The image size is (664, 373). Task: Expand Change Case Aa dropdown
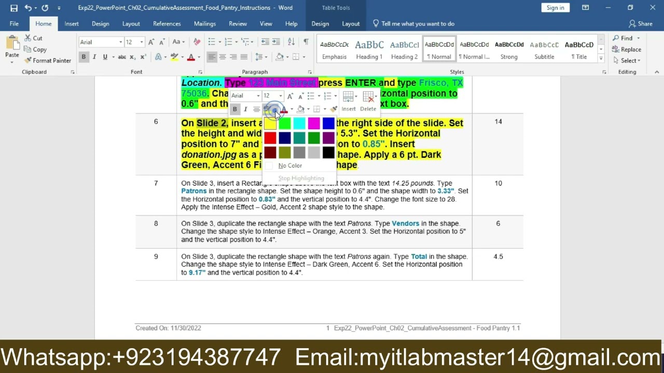(x=178, y=42)
